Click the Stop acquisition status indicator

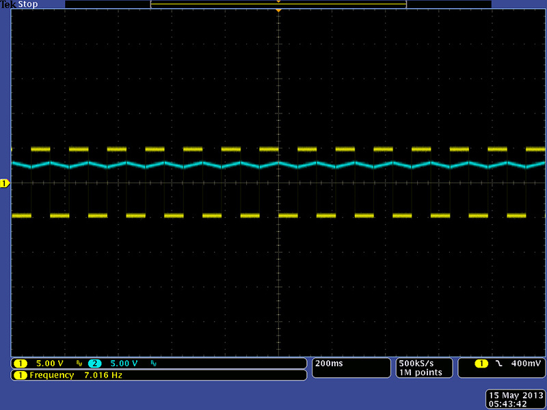pyautogui.click(x=28, y=4)
